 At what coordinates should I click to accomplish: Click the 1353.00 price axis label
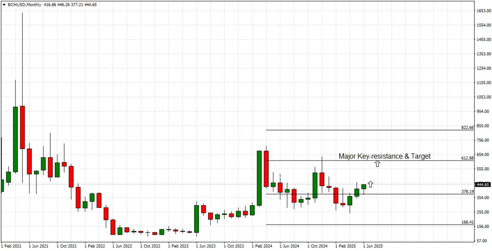(x=483, y=54)
